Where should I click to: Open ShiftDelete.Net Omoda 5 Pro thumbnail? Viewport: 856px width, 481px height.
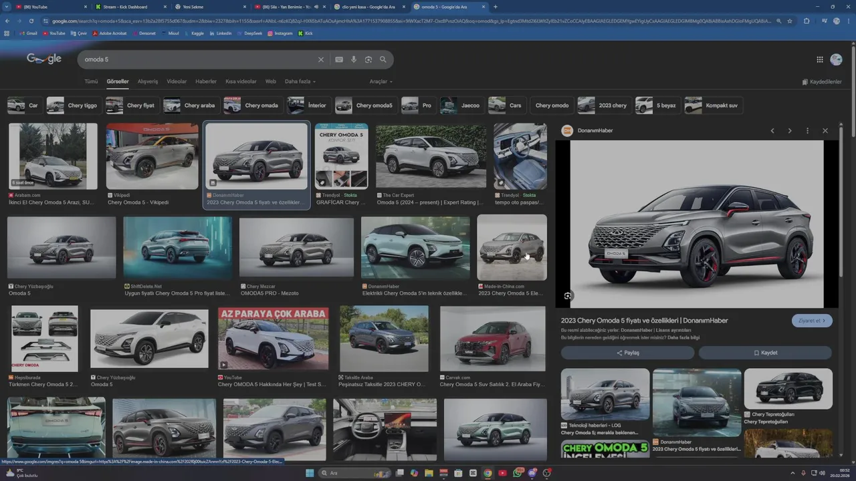coord(178,247)
